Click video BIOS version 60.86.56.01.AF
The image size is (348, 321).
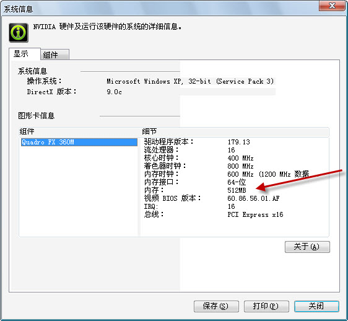coord(253,198)
